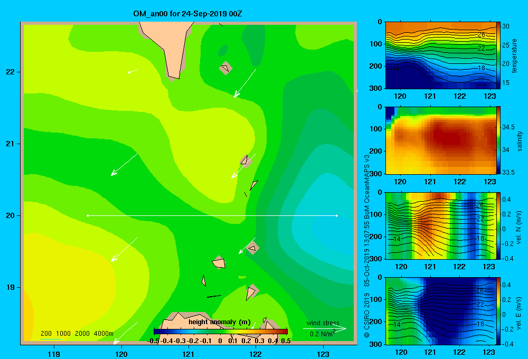Click the '119' longitude label on main map

point(54,354)
